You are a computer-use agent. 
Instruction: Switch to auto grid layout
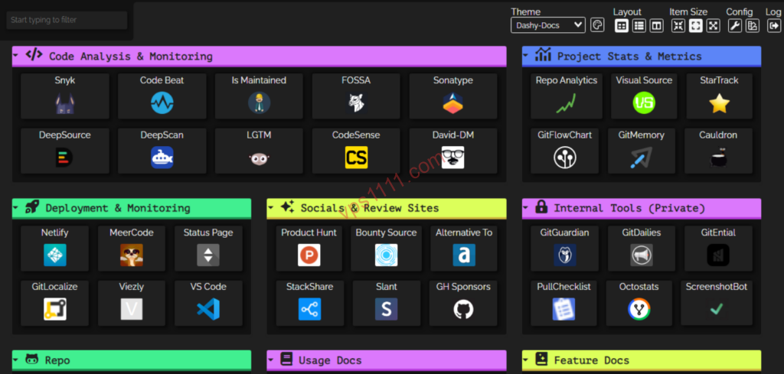coord(622,26)
